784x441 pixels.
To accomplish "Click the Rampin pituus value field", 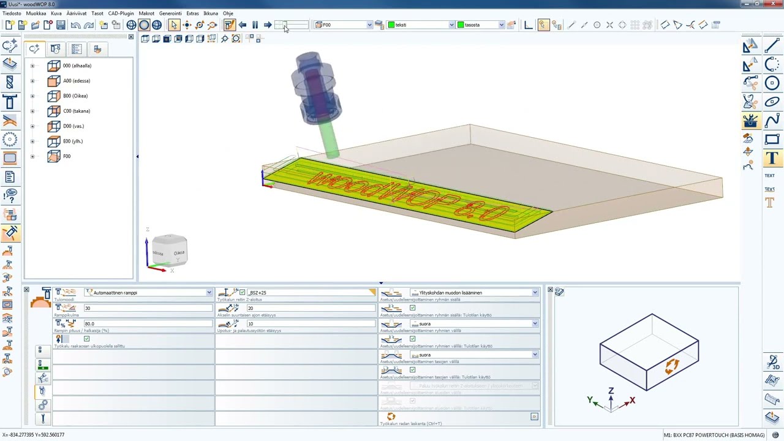I will 148,323.
